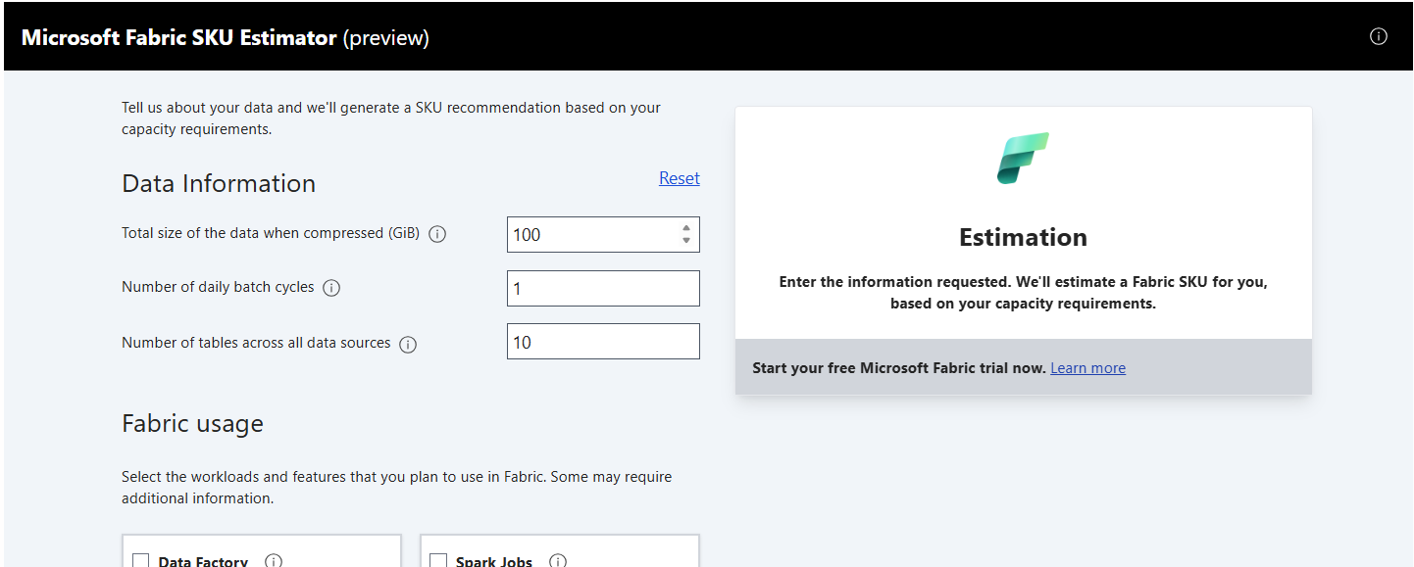Image resolution: width=1414 pixels, height=567 pixels.
Task: Click the Spark Jobs label text
Action: click(x=493, y=562)
